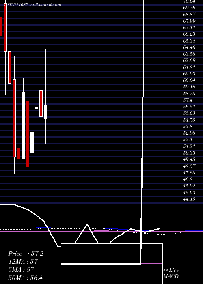This screenshot has height=284, width=203.
Task: Click the 57.4 axis label
Action: click(188, 100)
